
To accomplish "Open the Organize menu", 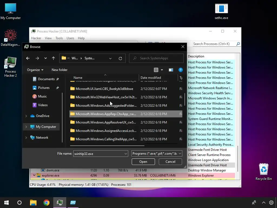I will click(35, 70).
